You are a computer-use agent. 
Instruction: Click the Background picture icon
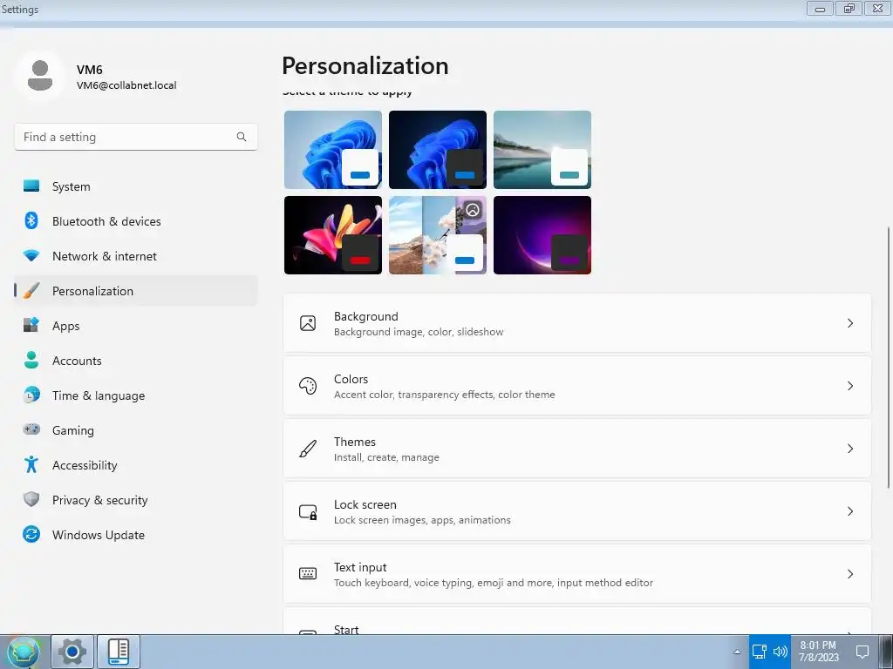308,323
